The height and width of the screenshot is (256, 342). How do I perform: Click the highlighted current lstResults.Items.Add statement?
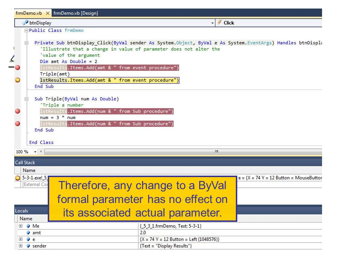109,80
